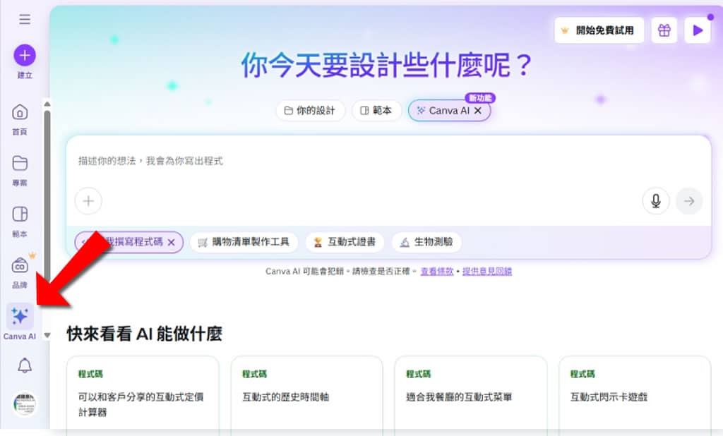The image size is (723, 436).
Task: Submit prompt with the arrow send button
Action: [x=689, y=201]
